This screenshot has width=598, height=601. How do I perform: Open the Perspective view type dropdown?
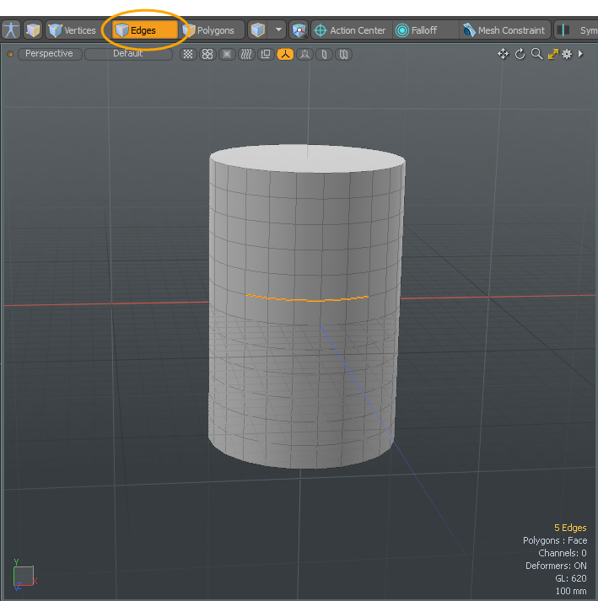tap(49, 54)
